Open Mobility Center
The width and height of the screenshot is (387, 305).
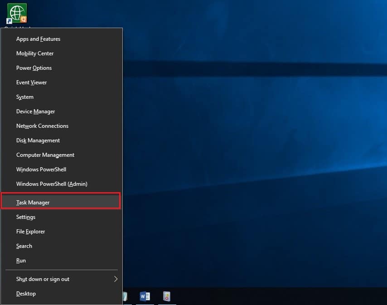point(62,53)
